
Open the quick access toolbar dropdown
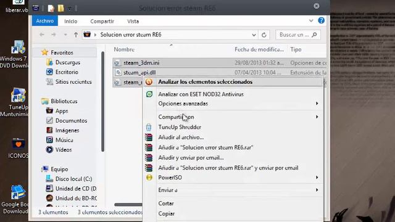coord(70,9)
